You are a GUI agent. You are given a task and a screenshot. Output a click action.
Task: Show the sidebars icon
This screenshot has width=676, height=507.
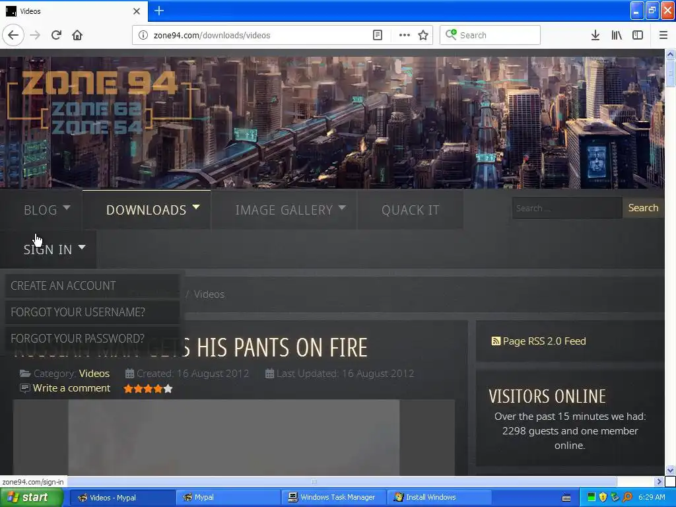[x=638, y=36]
